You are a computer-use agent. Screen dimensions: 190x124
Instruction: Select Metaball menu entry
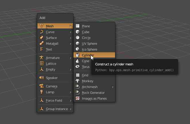click(x=55, y=44)
